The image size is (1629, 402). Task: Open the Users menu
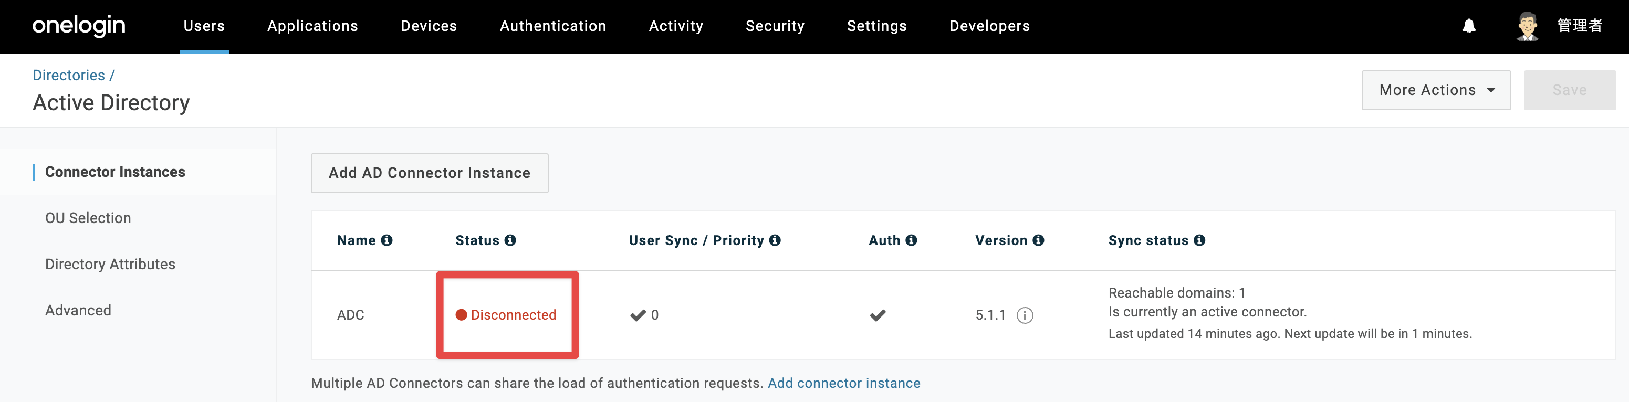(204, 26)
